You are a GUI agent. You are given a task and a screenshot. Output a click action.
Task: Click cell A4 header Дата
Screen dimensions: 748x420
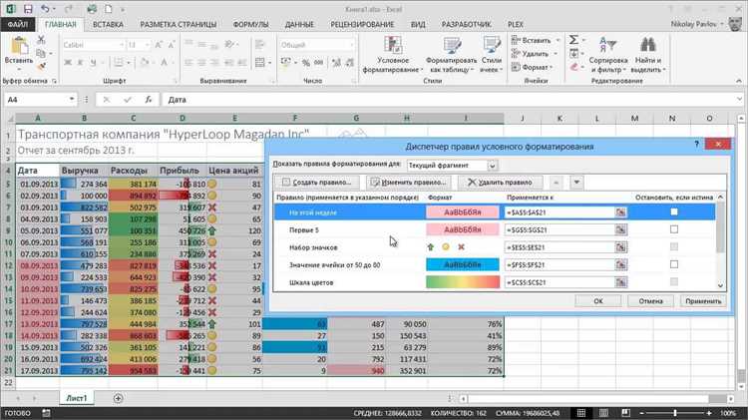click(x=38, y=171)
